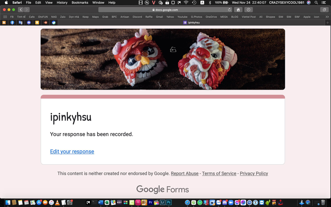
Task: Open the Privacy Policy link
Action: [254, 173]
